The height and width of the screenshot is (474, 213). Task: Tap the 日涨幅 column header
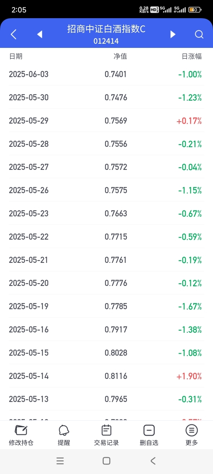click(x=192, y=56)
